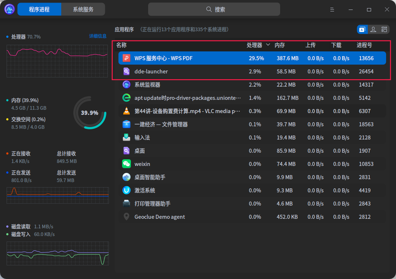Open the all-processes layout view icon
Viewport: 396px width, 279px height.
point(384,29)
